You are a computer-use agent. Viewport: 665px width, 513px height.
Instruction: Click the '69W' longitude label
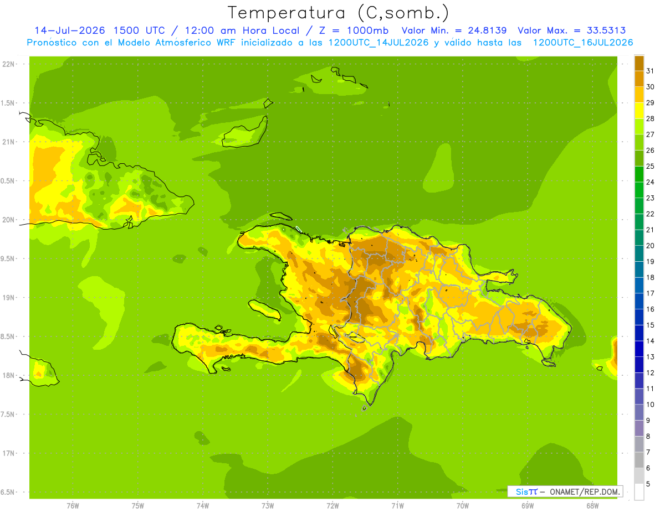528,506
